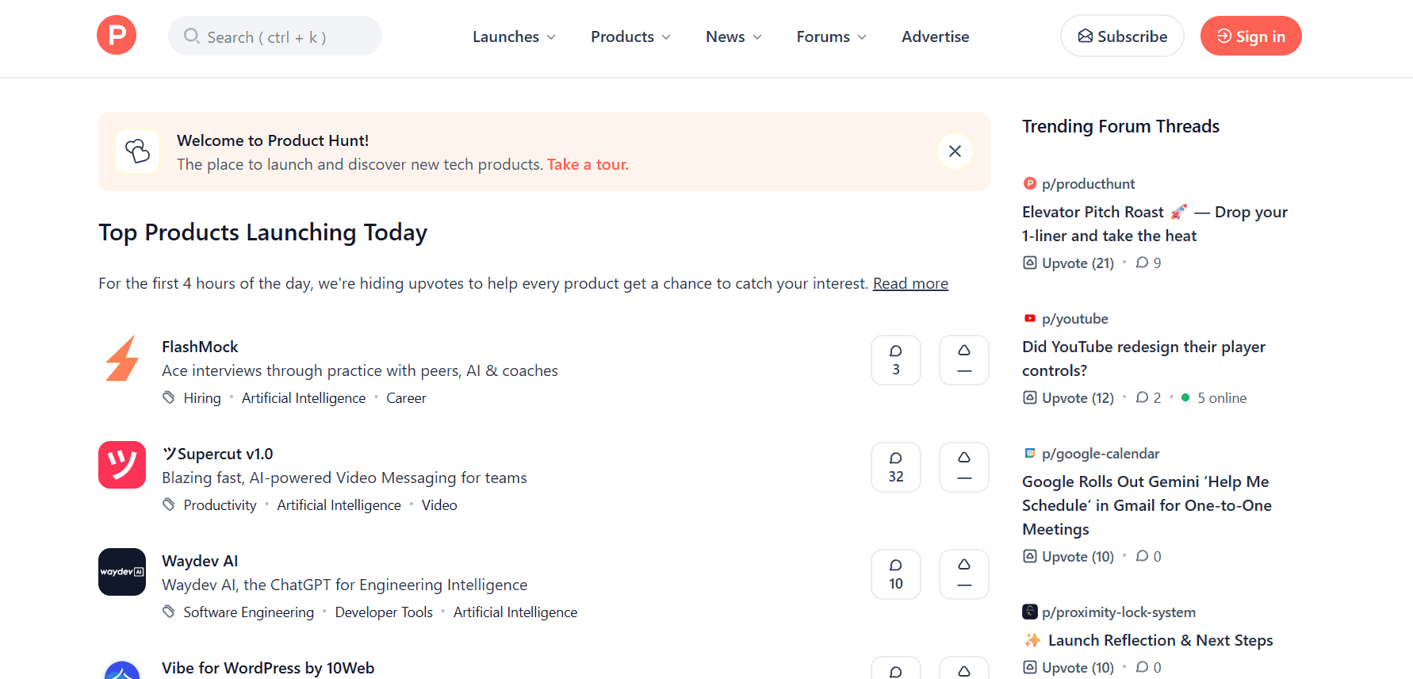This screenshot has height=679, width=1413.
Task: Click the Trending Forum Threads heading
Action: click(1120, 126)
